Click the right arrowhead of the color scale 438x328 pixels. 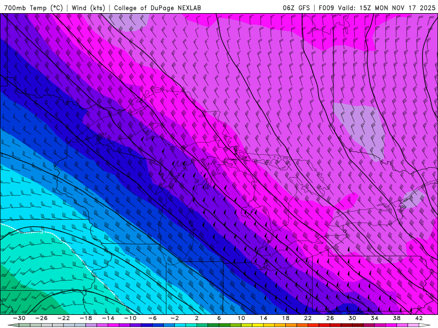[424, 325]
